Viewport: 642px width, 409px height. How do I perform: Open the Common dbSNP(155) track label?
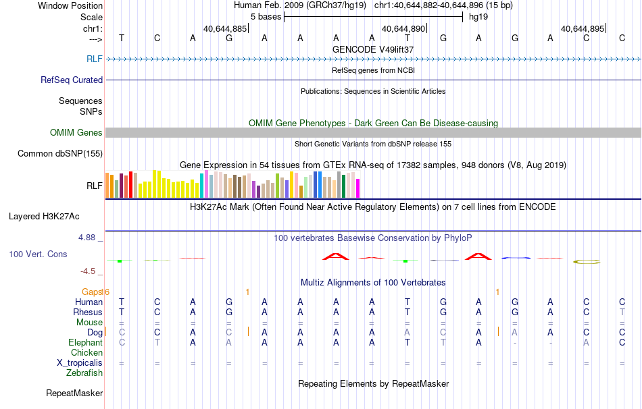59,154
